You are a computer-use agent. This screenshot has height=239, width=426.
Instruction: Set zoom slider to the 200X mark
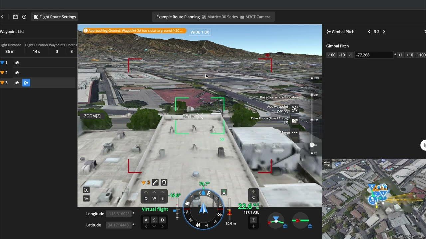312,78
